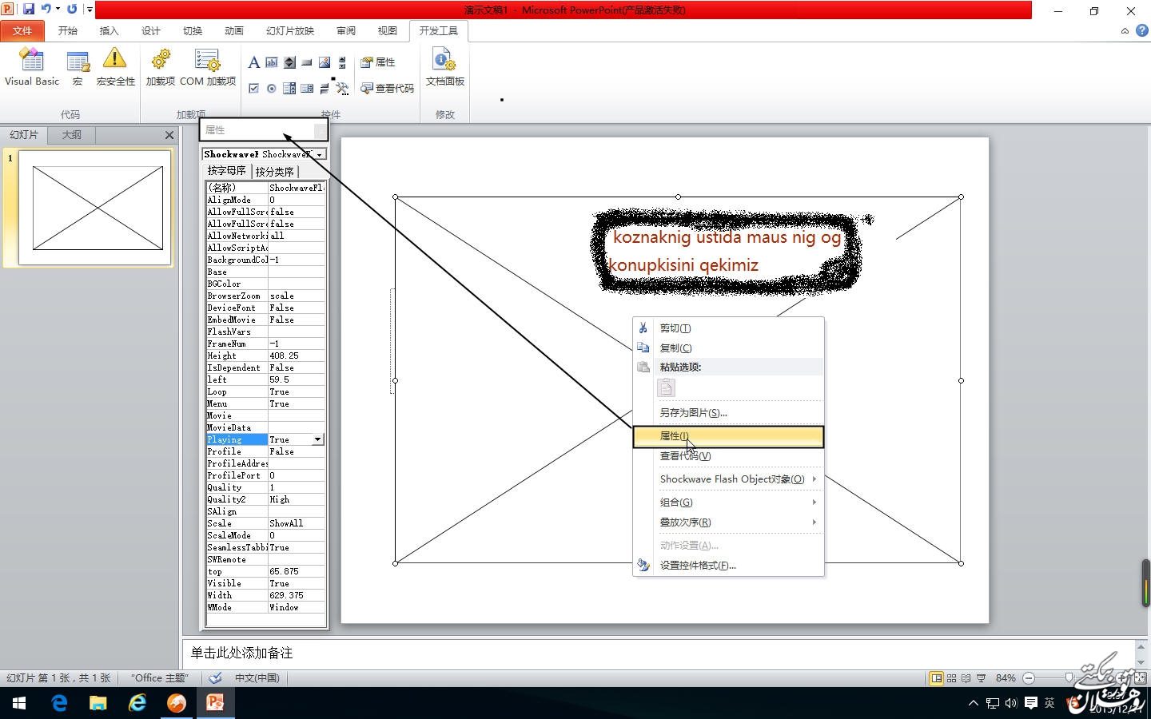Open the 文件 File tab

click(x=22, y=30)
